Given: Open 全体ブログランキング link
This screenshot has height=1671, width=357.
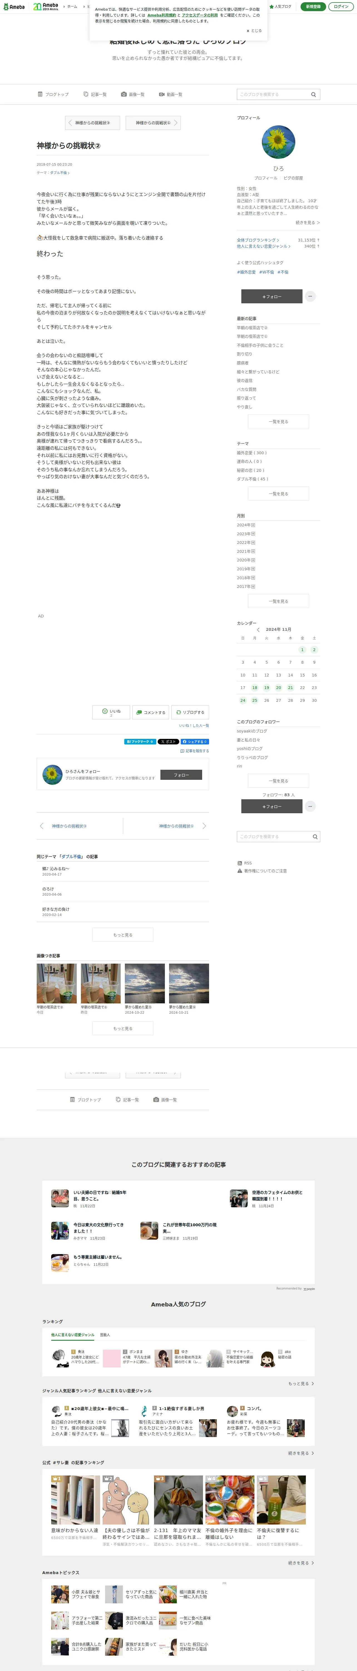Looking at the screenshot, I should point(258,240).
